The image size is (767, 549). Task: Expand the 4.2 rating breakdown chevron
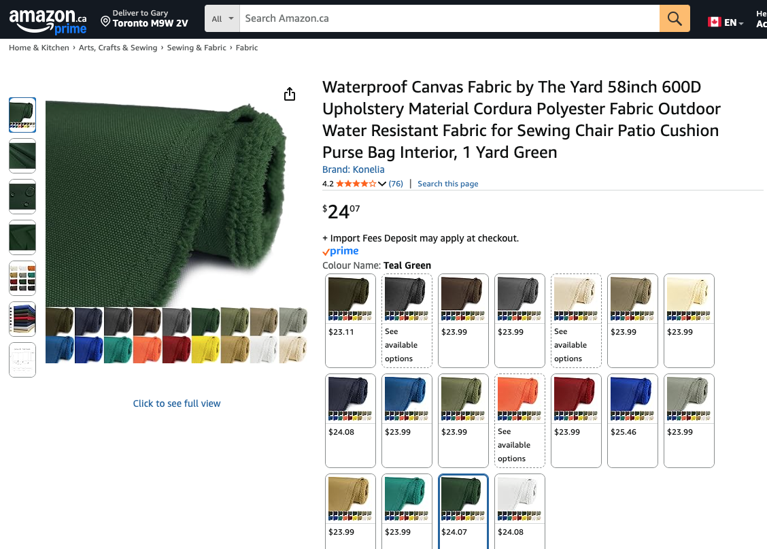(382, 184)
